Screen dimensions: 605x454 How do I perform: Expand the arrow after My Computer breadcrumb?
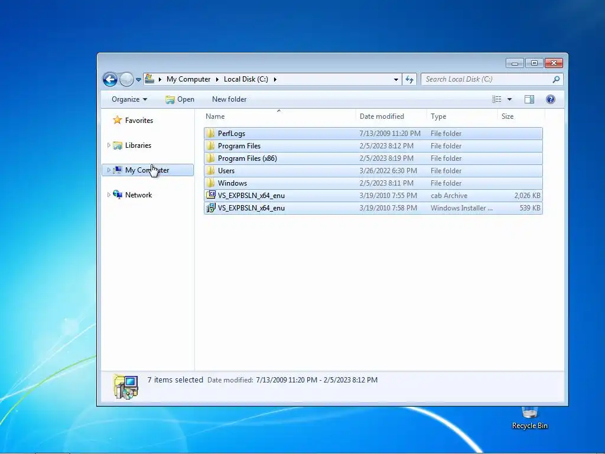[217, 79]
